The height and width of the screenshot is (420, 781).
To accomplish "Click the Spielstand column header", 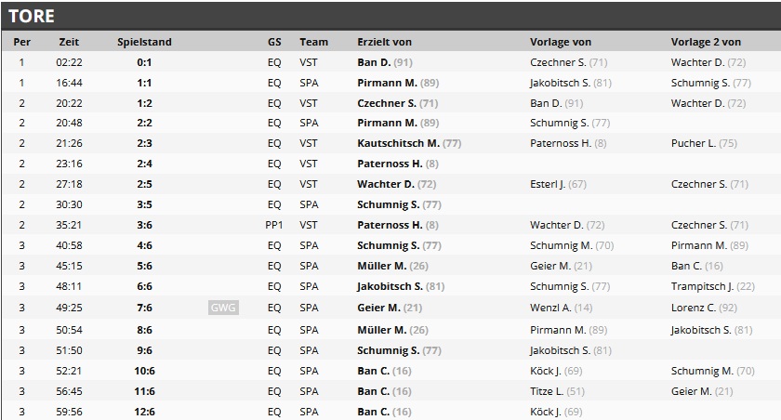I will 144,42.
